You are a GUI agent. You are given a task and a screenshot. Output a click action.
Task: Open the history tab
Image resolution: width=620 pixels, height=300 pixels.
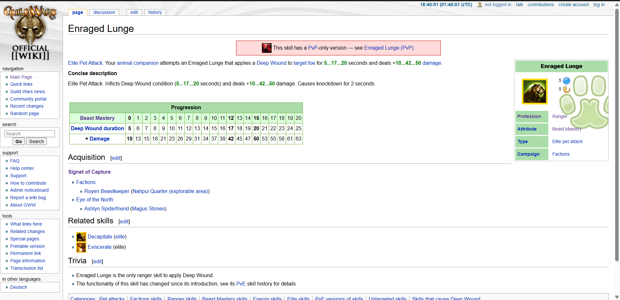click(155, 12)
